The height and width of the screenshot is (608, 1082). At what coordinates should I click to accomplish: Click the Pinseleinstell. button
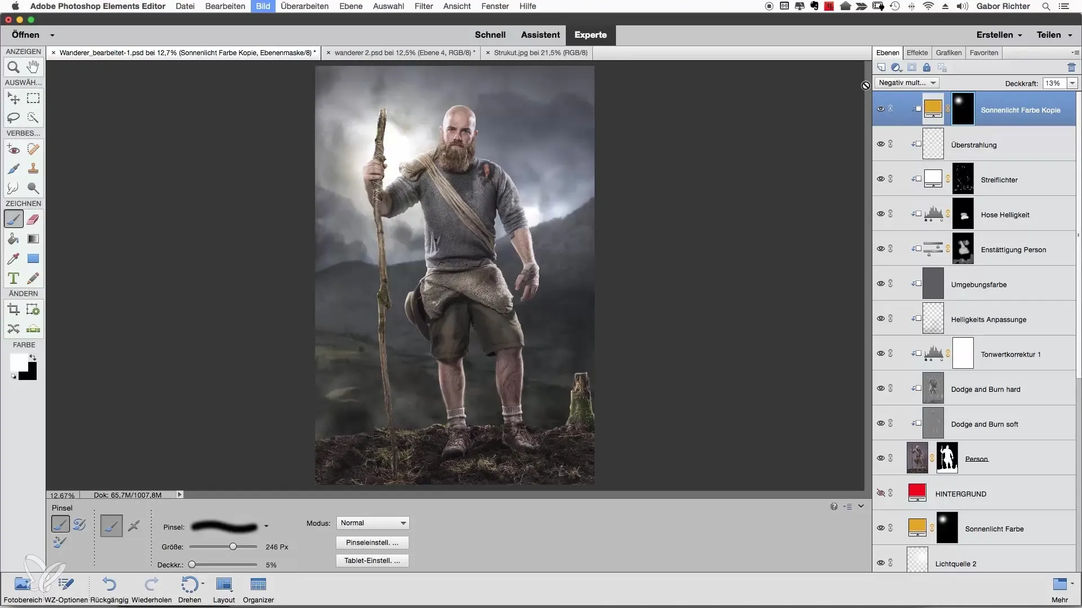click(x=372, y=543)
